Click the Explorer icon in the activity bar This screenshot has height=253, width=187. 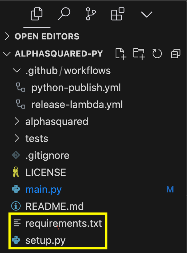point(36,14)
